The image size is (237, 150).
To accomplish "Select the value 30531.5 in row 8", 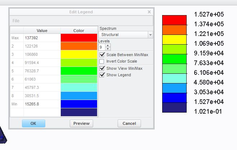I will [x=42, y=96].
